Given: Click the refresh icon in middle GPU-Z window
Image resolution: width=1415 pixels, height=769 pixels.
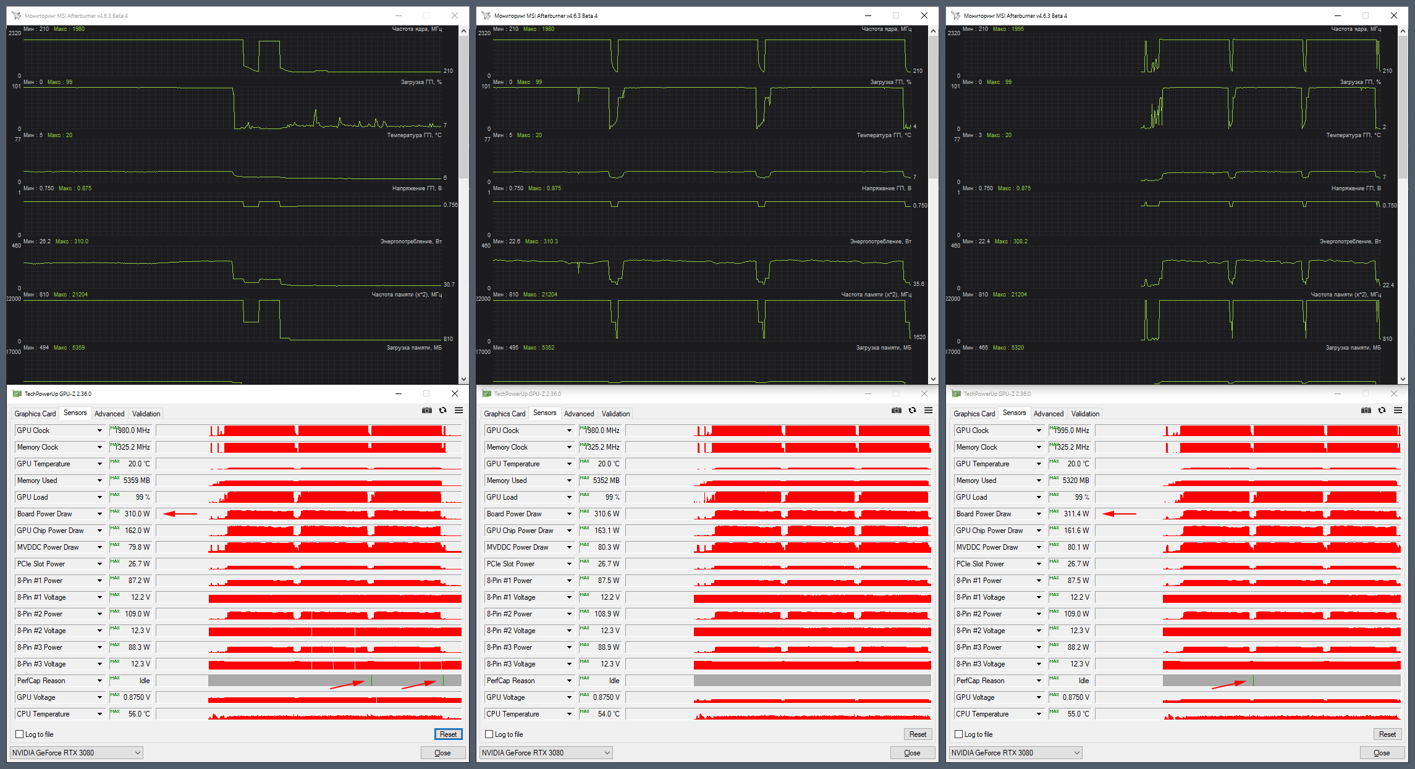Looking at the screenshot, I should (913, 411).
